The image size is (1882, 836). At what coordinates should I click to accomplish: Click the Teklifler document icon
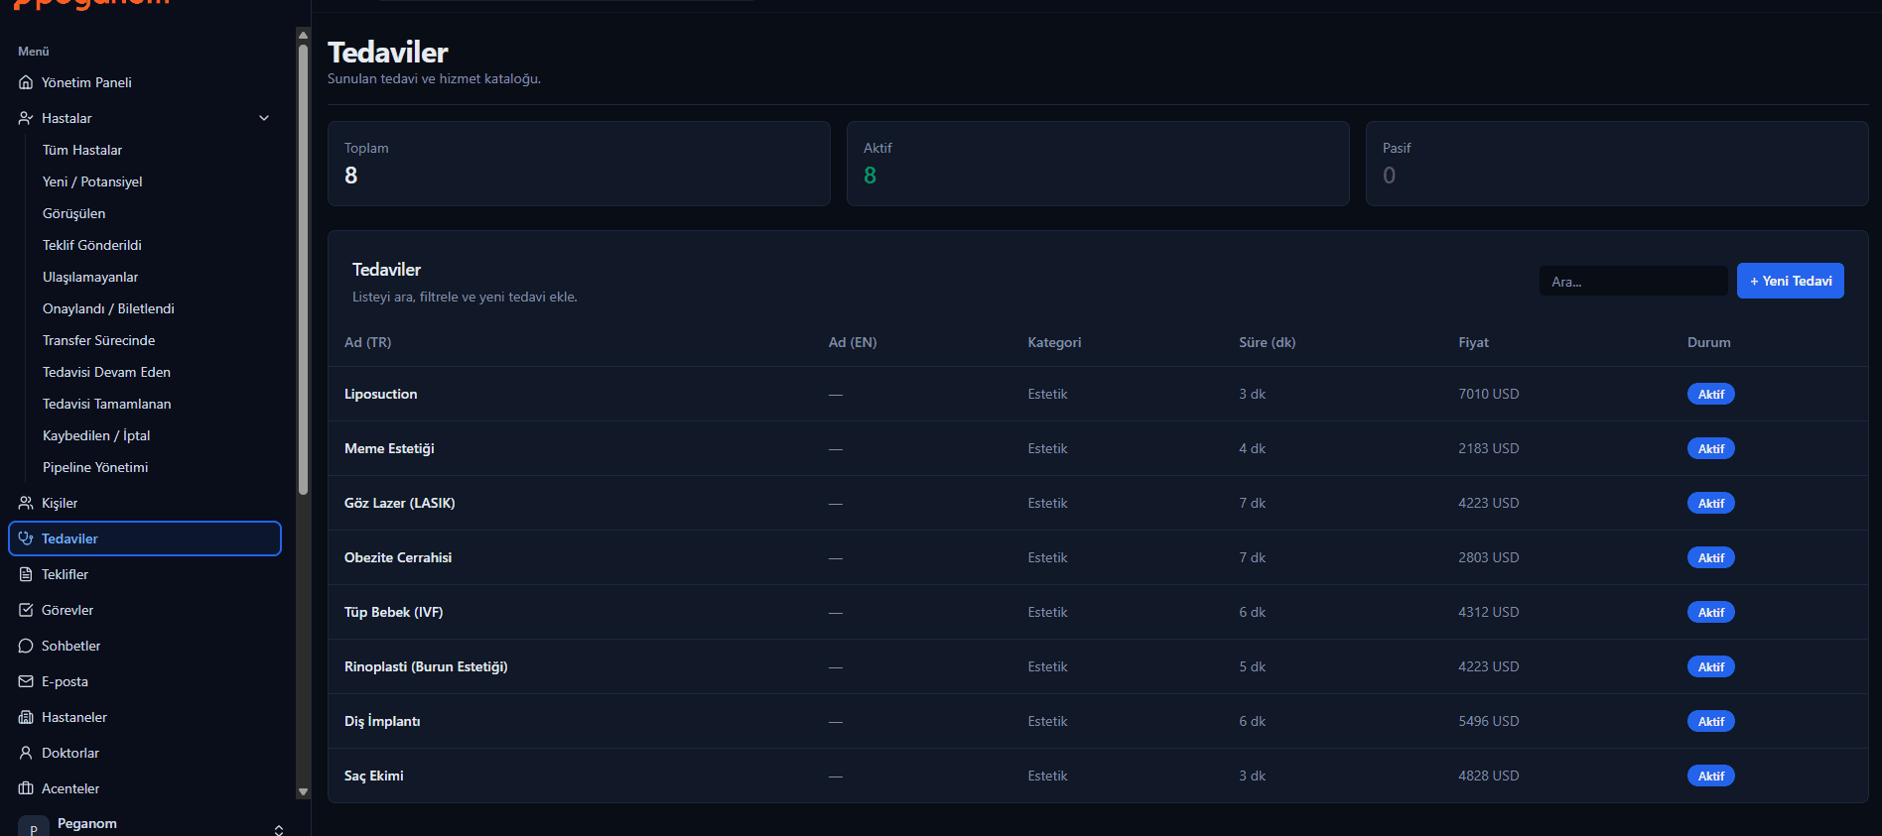click(26, 574)
